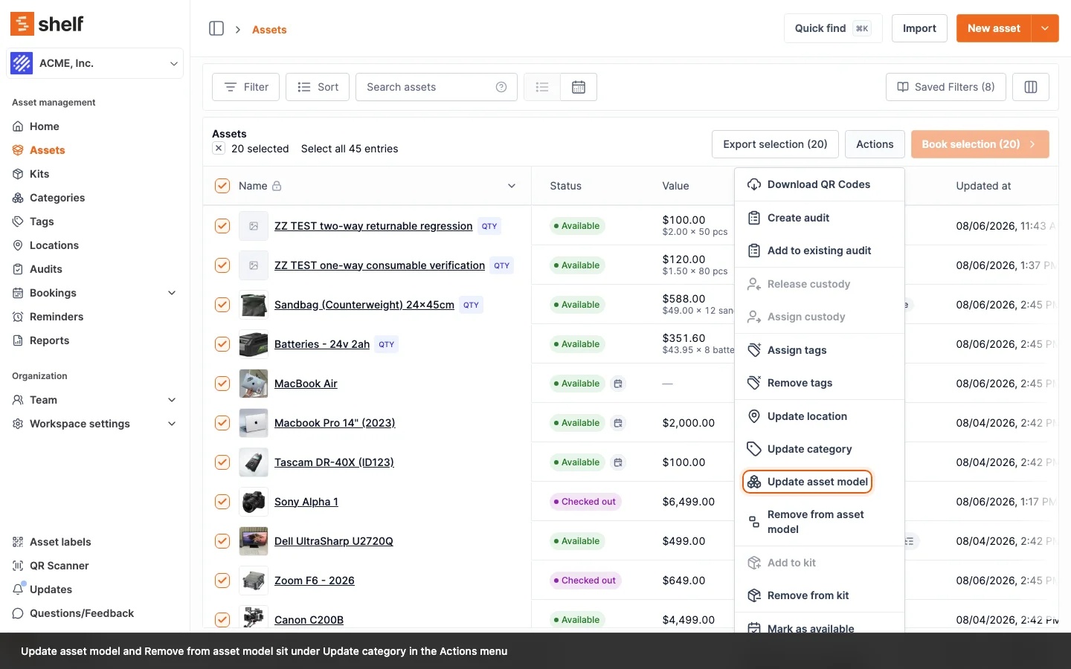Click Tascam DR-40X booking calendar icon
The width and height of the screenshot is (1071, 669).
[618, 462]
